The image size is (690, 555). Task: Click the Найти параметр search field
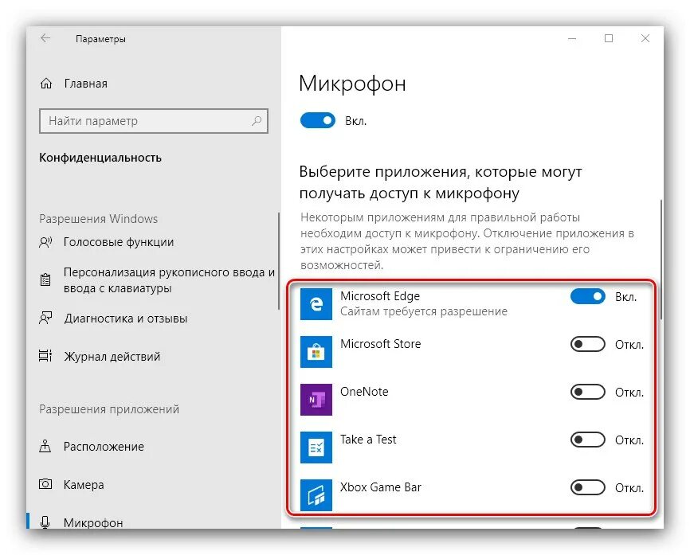[154, 121]
